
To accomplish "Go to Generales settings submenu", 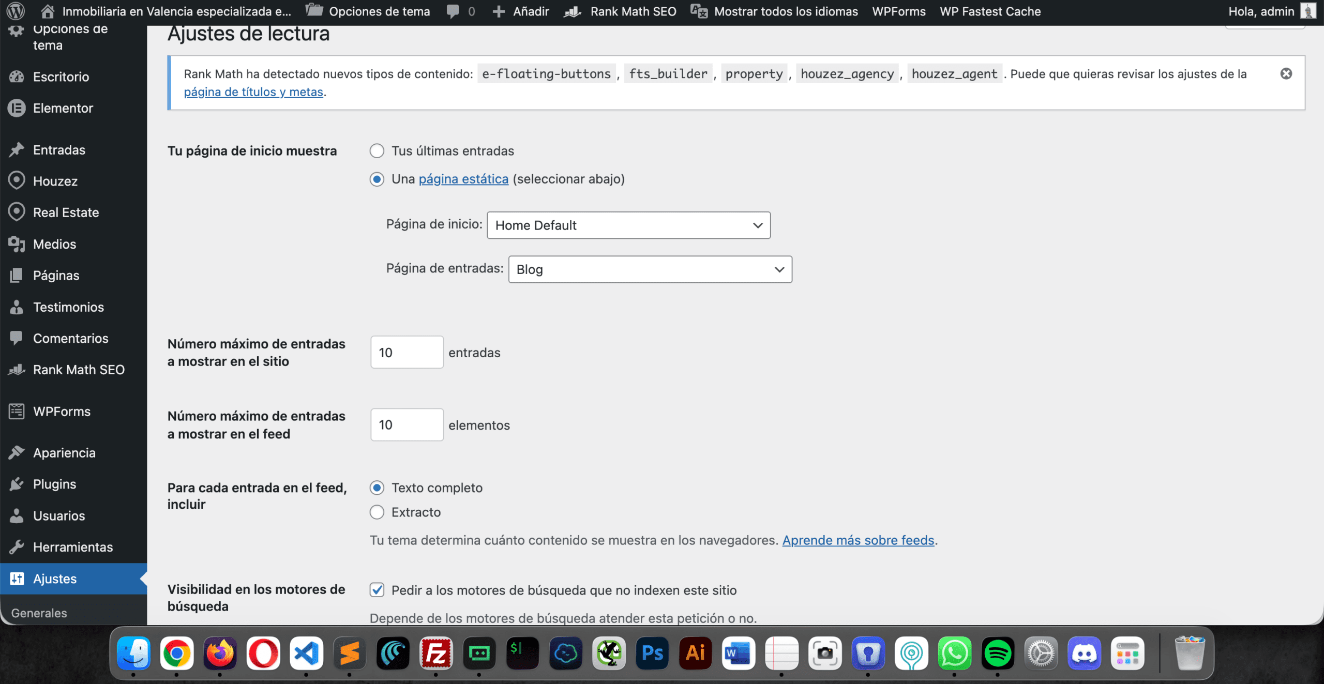I will click(39, 613).
